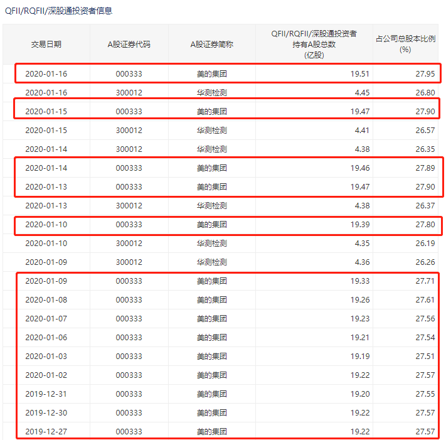Select the 2019-12-31 date cell

[46, 394]
